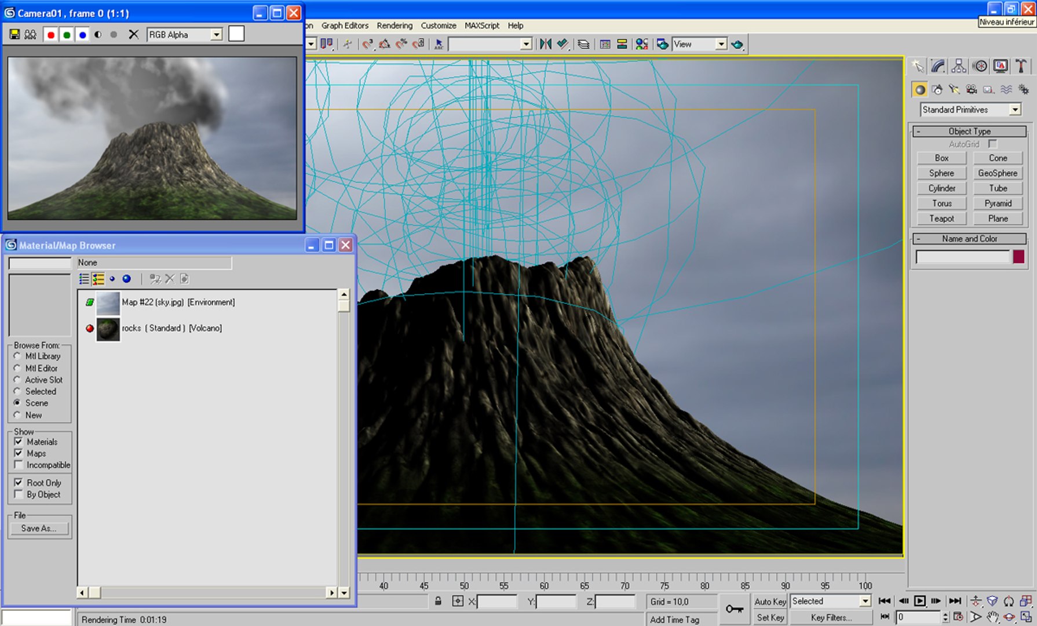Collapse the Name and Color rollout

pos(970,239)
